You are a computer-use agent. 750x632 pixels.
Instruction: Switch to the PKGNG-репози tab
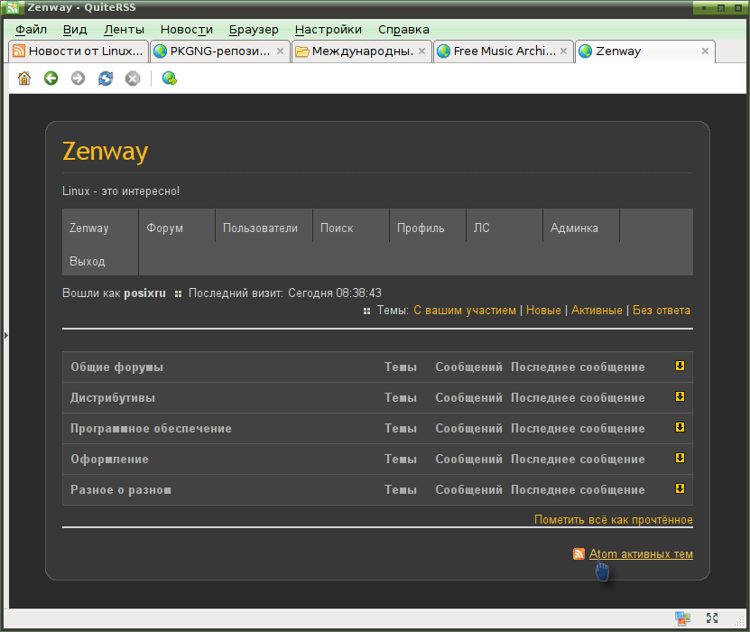click(220, 51)
